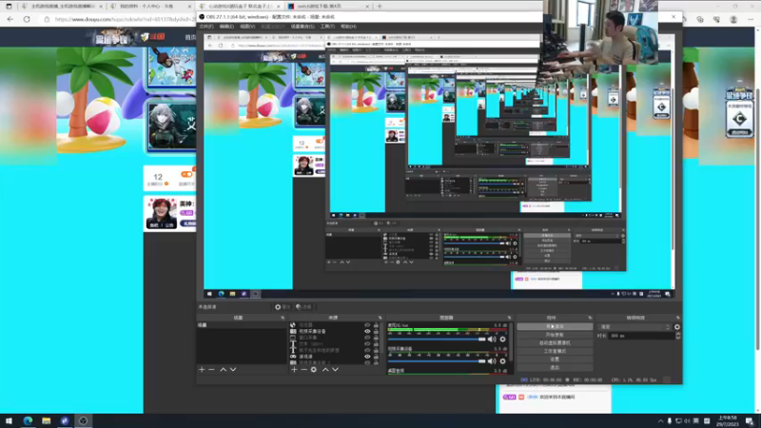Toggle the orange switch beside 12 card

[186, 174]
